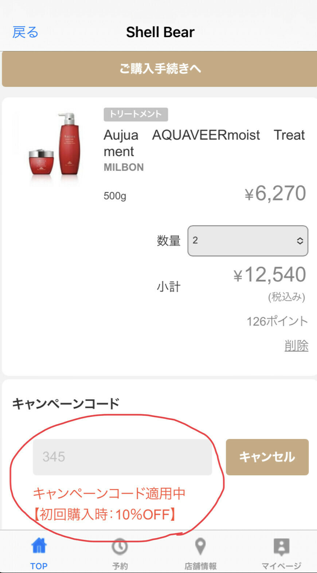Open the 予約 clock icon
The height and width of the screenshot is (573, 317).
[x=120, y=546]
